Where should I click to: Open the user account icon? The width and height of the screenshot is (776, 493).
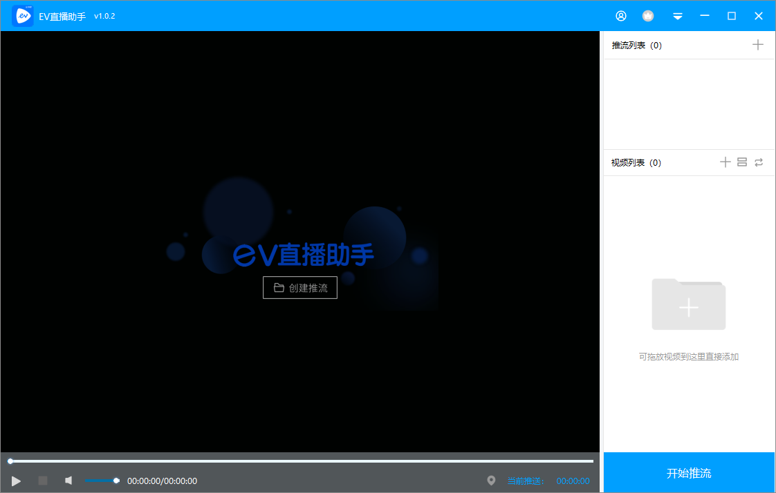click(x=620, y=15)
